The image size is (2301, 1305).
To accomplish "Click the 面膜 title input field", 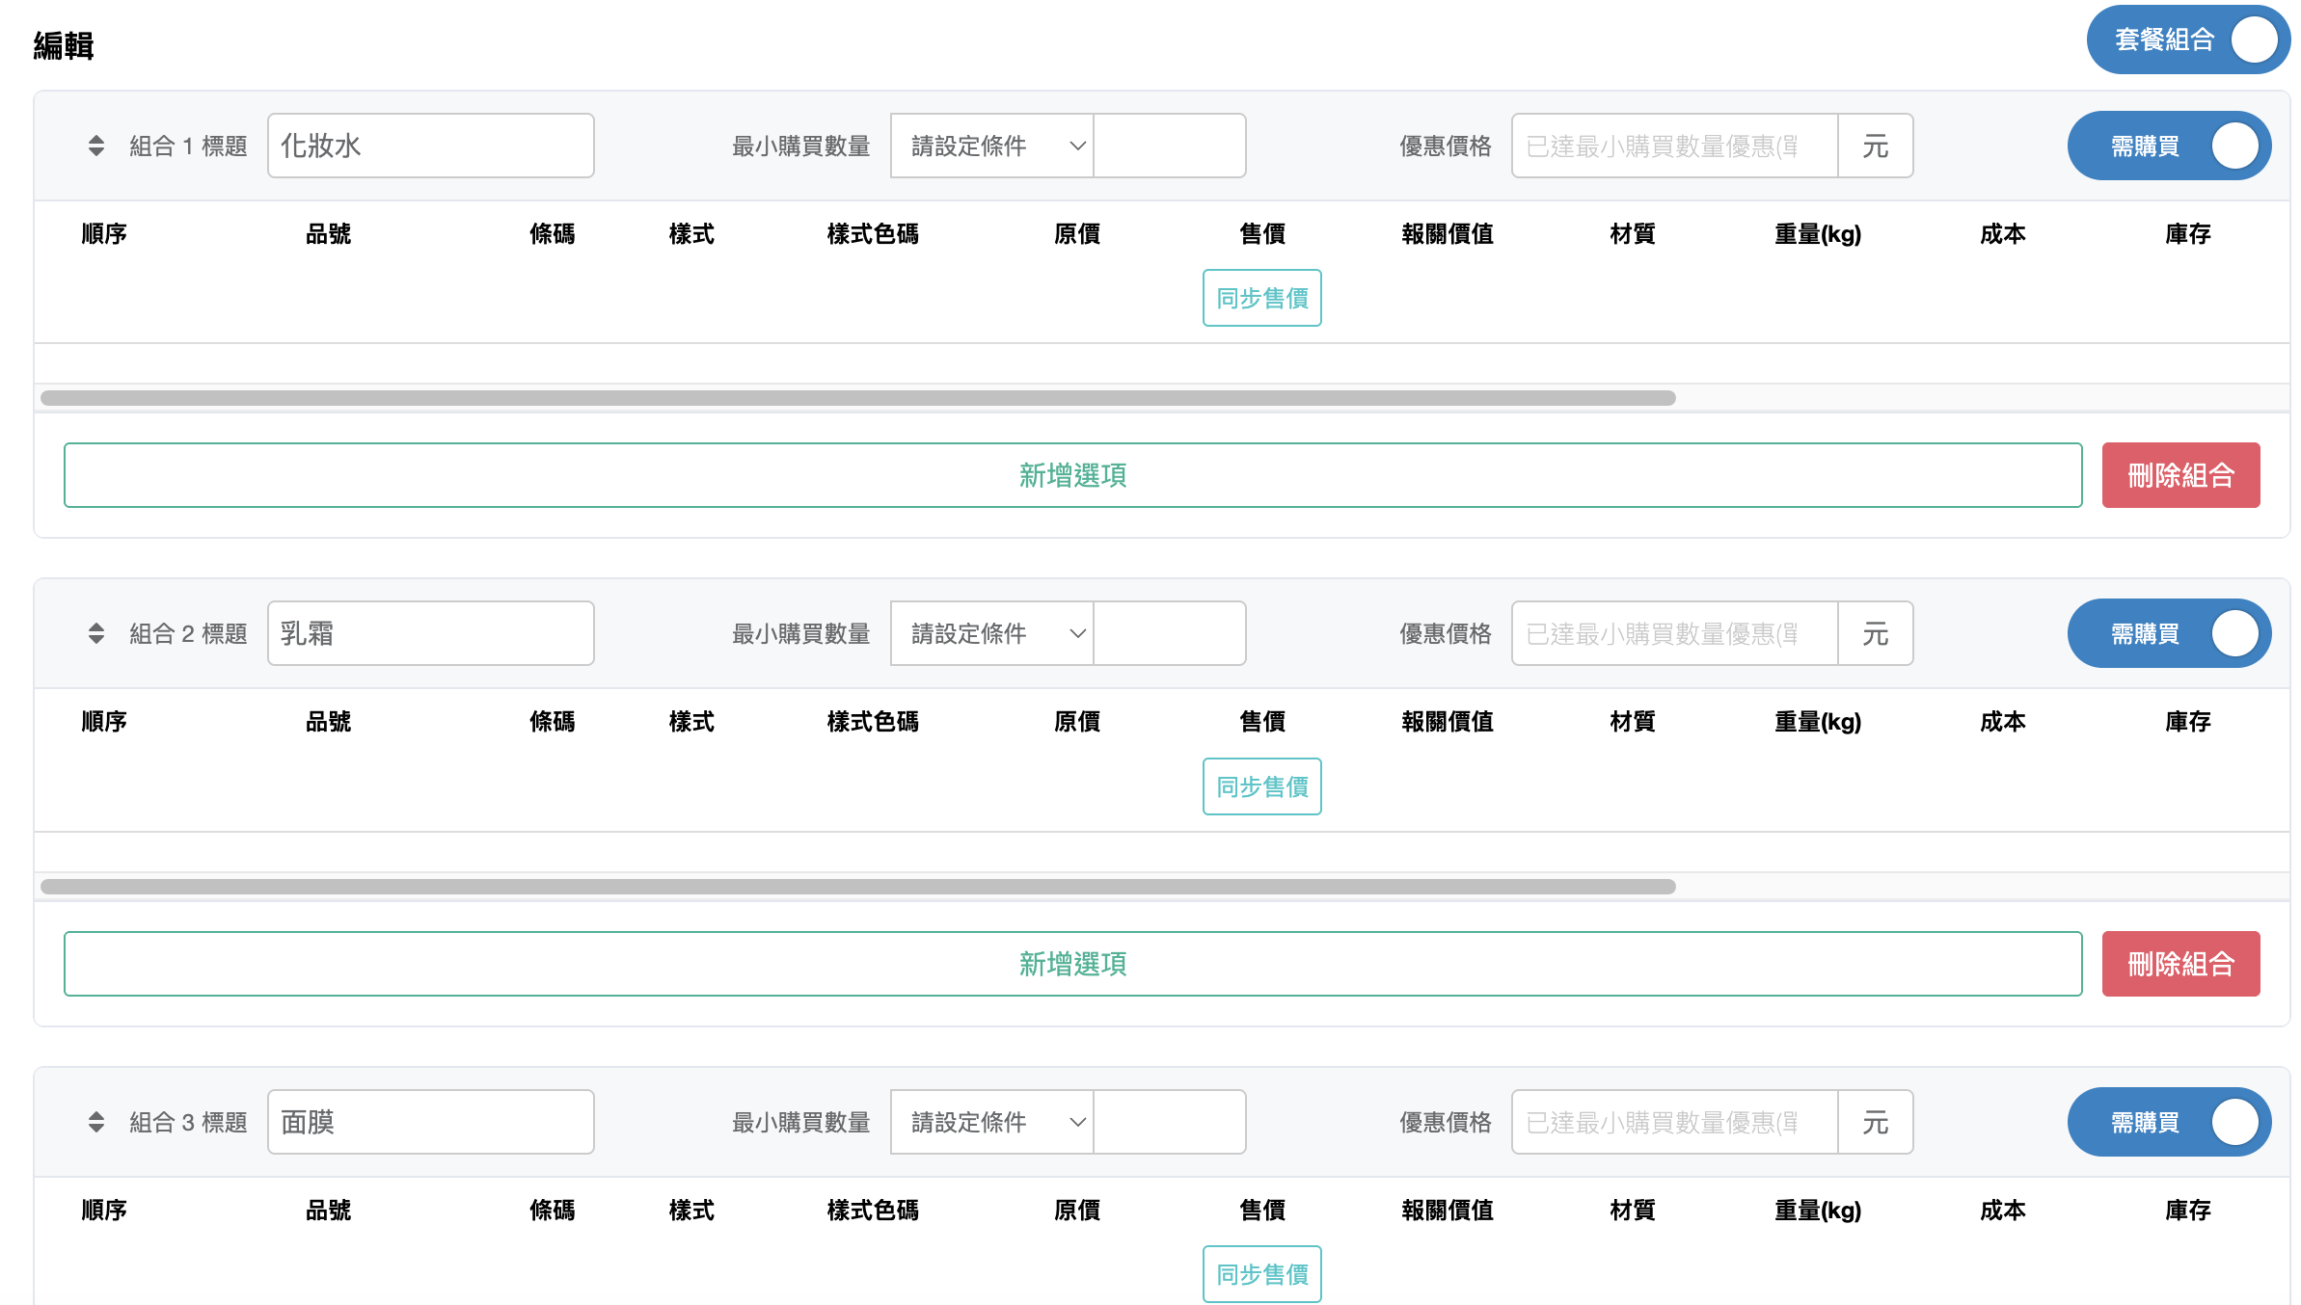I will tap(430, 1122).
